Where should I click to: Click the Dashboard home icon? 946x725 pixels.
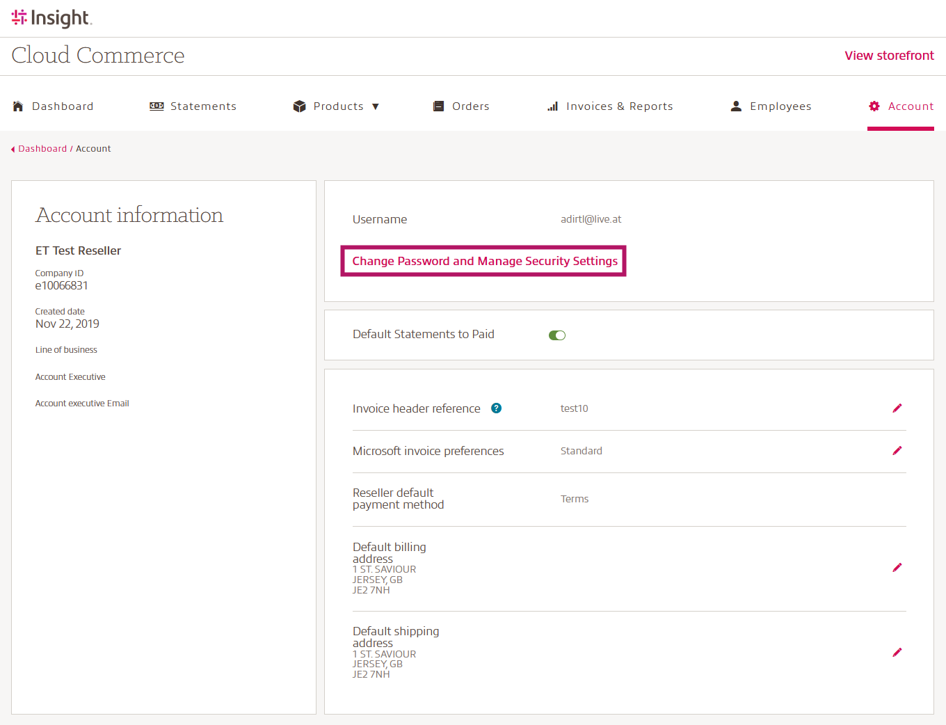pos(18,106)
